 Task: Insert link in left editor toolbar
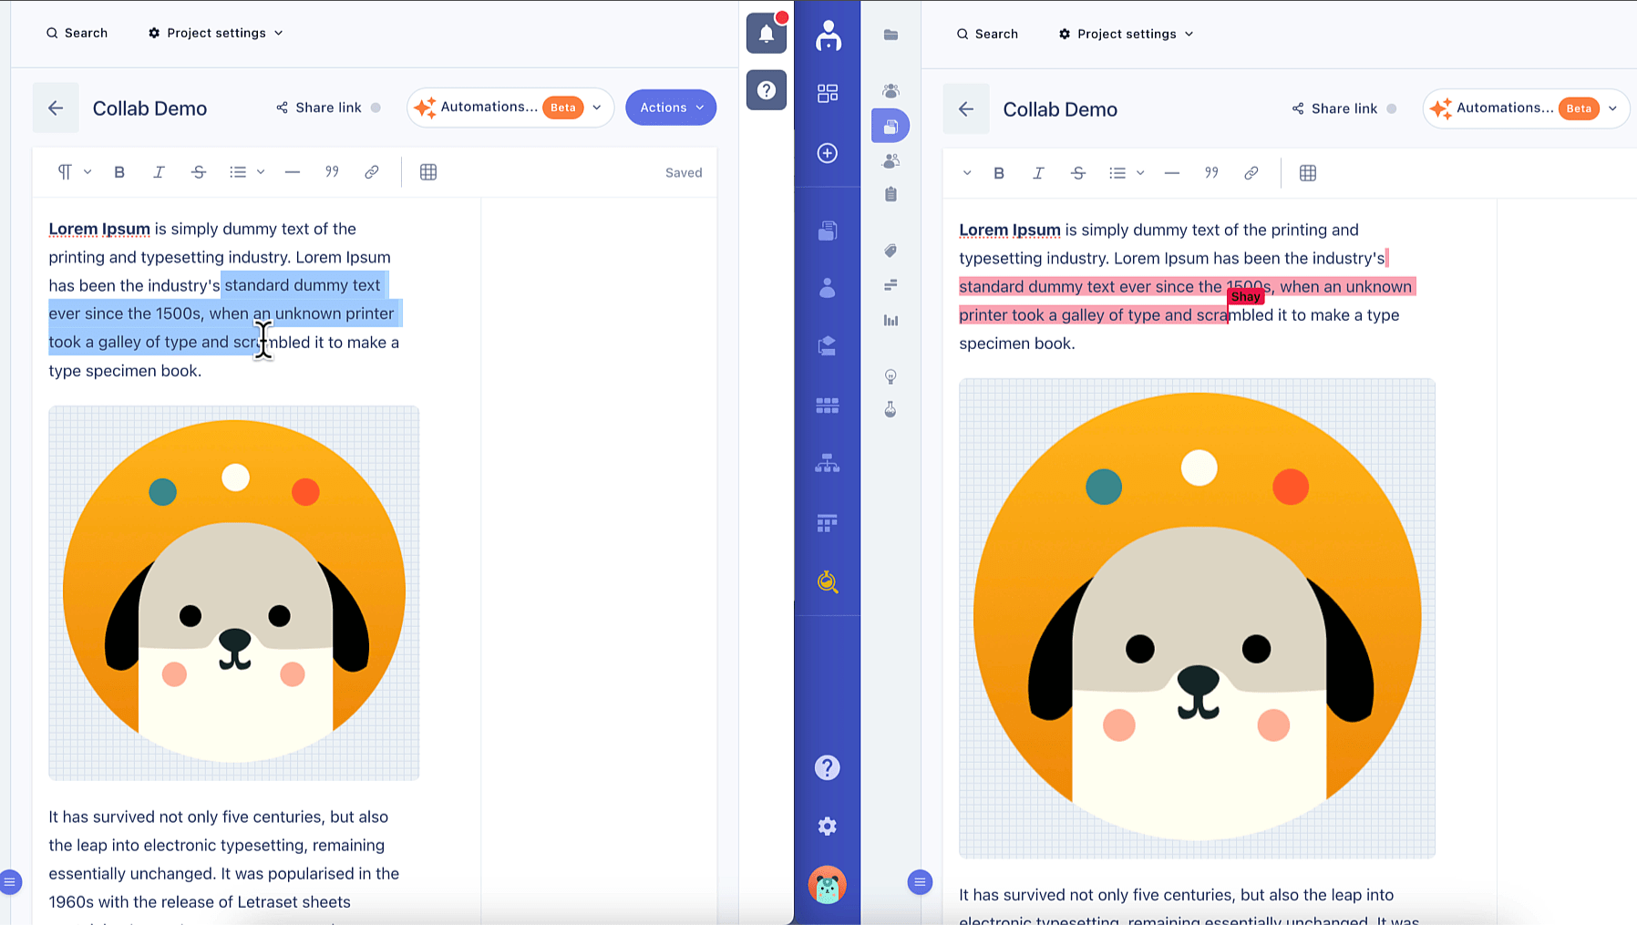click(372, 172)
